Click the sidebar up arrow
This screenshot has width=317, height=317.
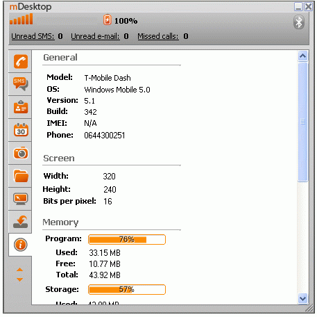click(20, 270)
